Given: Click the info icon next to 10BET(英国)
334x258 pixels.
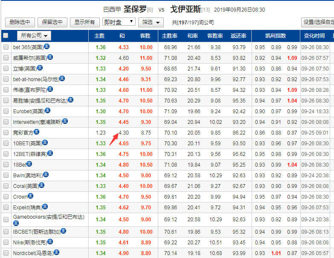Looking at the screenshot, I should pyautogui.click(x=45, y=142).
